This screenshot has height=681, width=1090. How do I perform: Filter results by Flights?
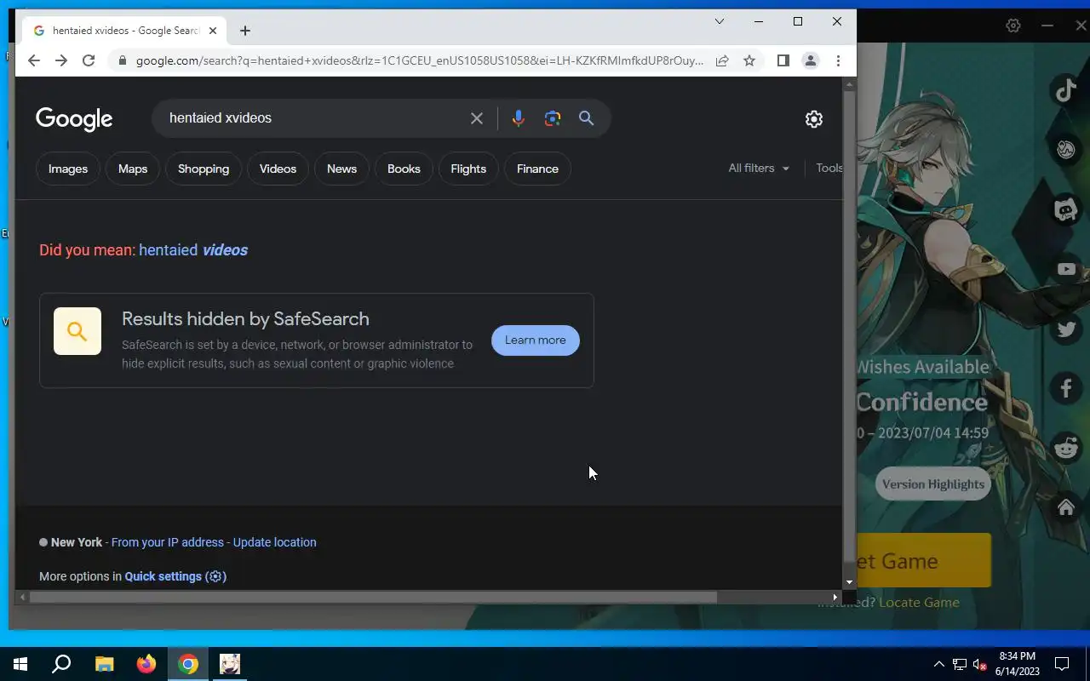pos(468,169)
